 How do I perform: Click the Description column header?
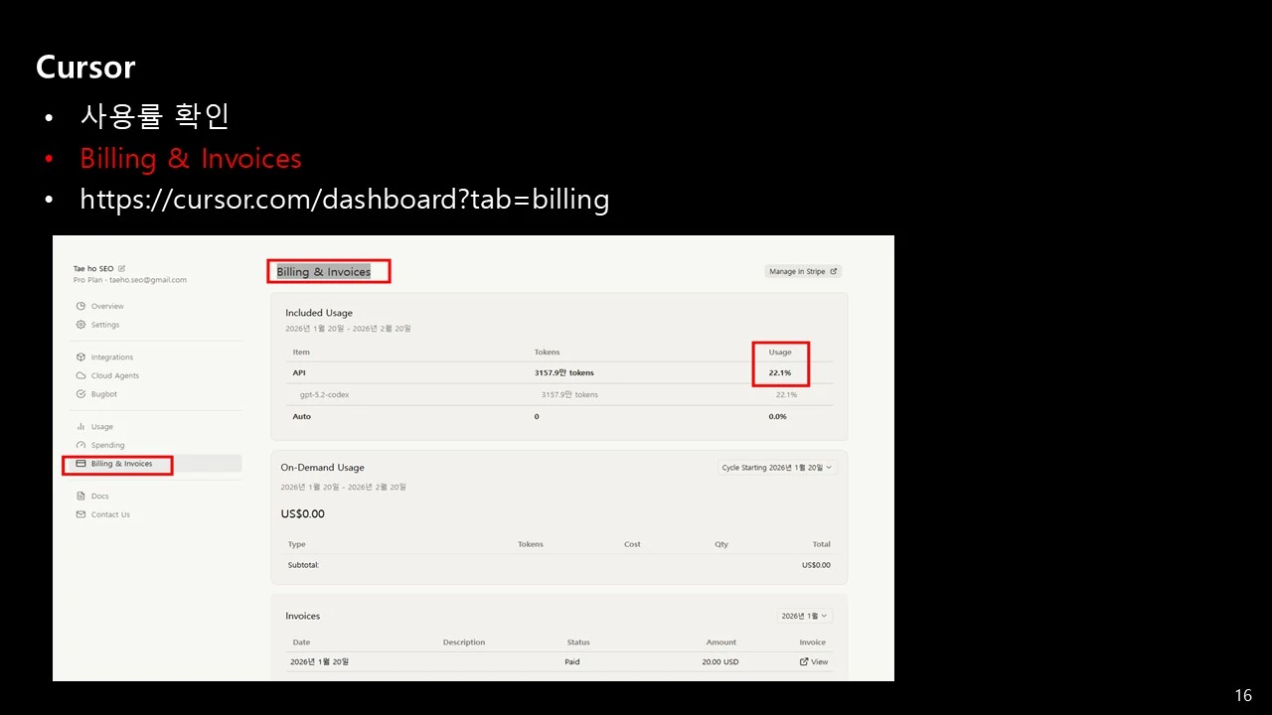click(464, 643)
